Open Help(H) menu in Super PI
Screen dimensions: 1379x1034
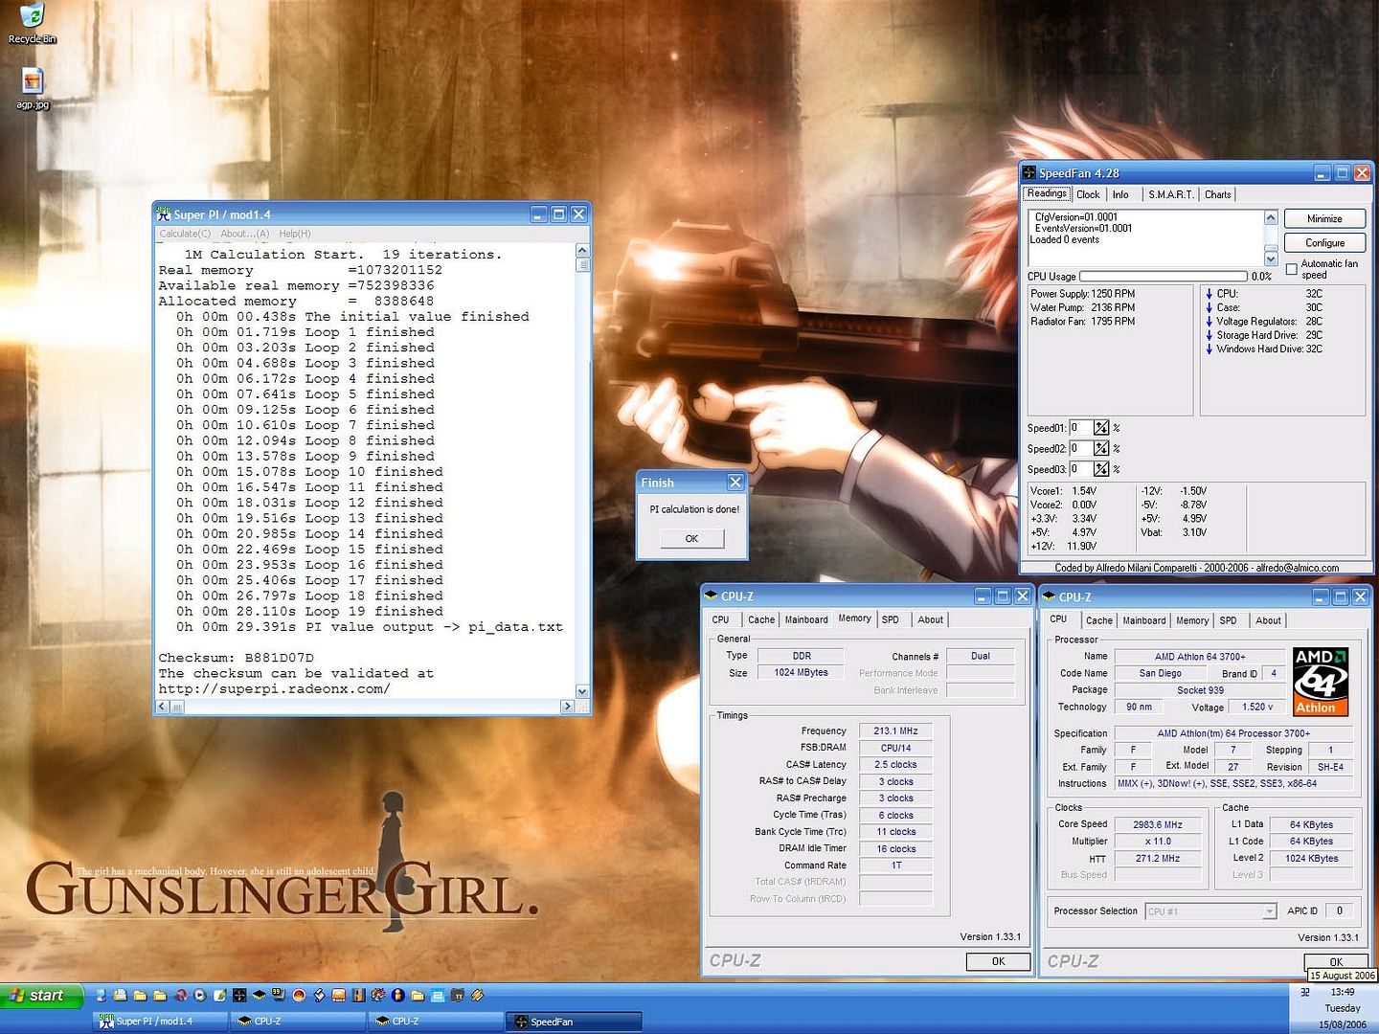[295, 234]
